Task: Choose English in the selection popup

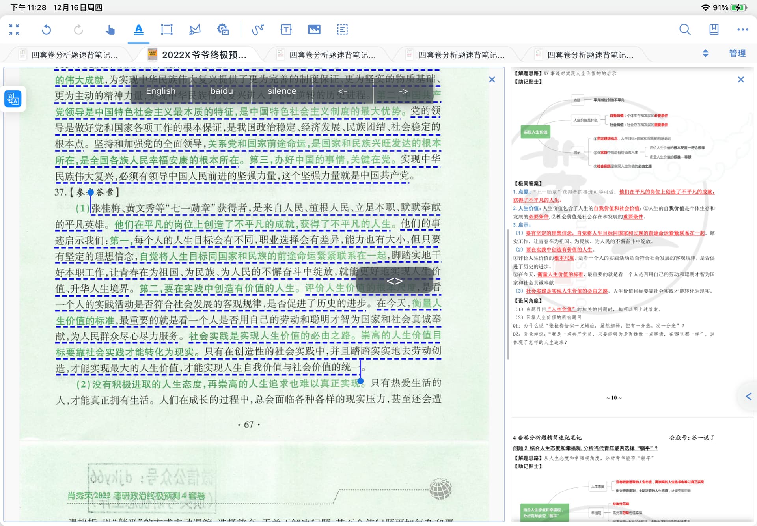Action: (x=161, y=91)
